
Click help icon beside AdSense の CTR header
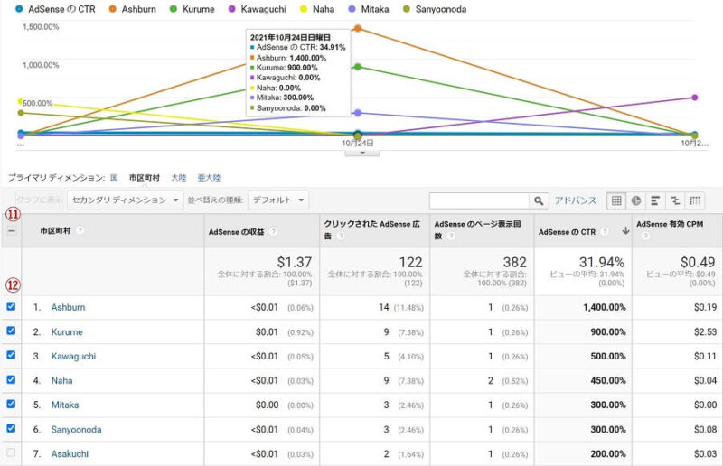coord(605,231)
